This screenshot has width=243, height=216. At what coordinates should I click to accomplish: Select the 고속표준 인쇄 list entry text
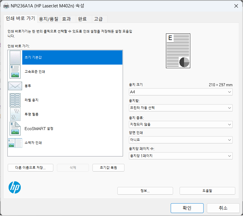[35, 72]
